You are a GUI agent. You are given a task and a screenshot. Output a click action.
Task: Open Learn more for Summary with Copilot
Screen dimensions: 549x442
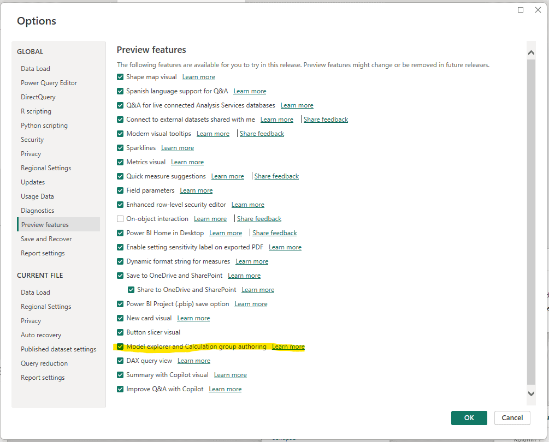pyautogui.click(x=231, y=375)
